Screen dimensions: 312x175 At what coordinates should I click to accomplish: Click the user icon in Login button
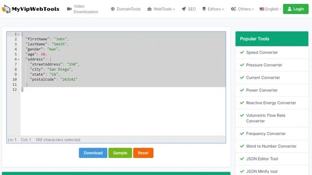tap(290, 9)
